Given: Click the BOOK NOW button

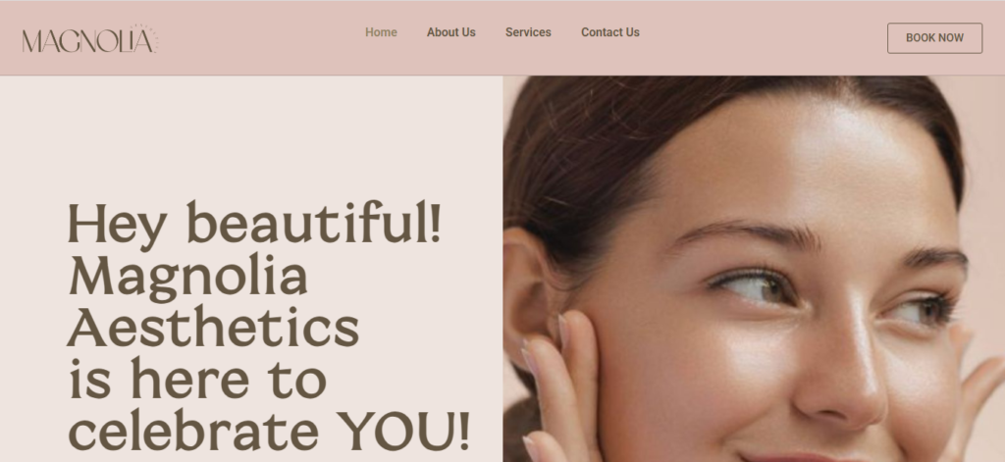Looking at the screenshot, I should [x=934, y=38].
